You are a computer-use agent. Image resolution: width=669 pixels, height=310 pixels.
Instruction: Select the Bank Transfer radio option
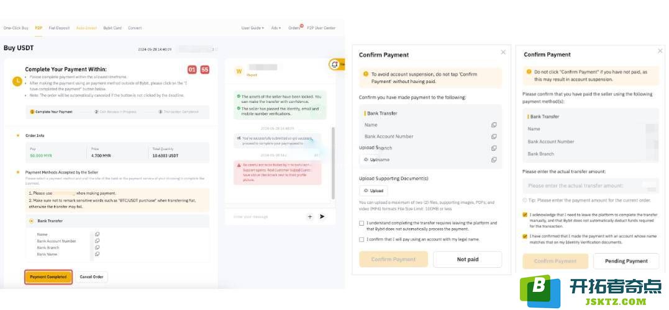[31, 221]
